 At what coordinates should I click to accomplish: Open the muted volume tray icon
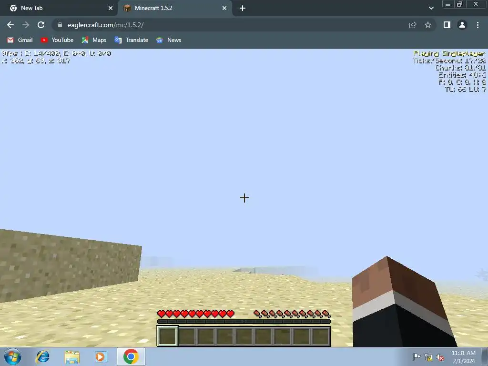pyautogui.click(x=440, y=357)
